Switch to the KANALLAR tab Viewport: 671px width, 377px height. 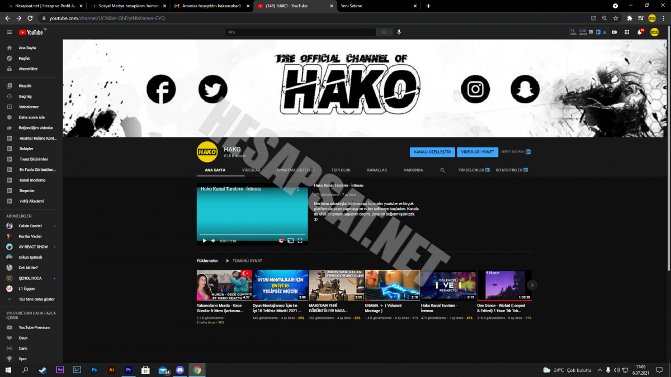coord(377,170)
